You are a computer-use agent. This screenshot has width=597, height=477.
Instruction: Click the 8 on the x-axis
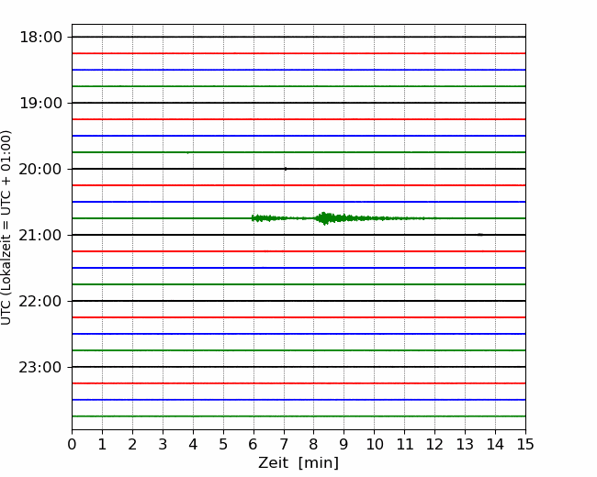[314, 445]
